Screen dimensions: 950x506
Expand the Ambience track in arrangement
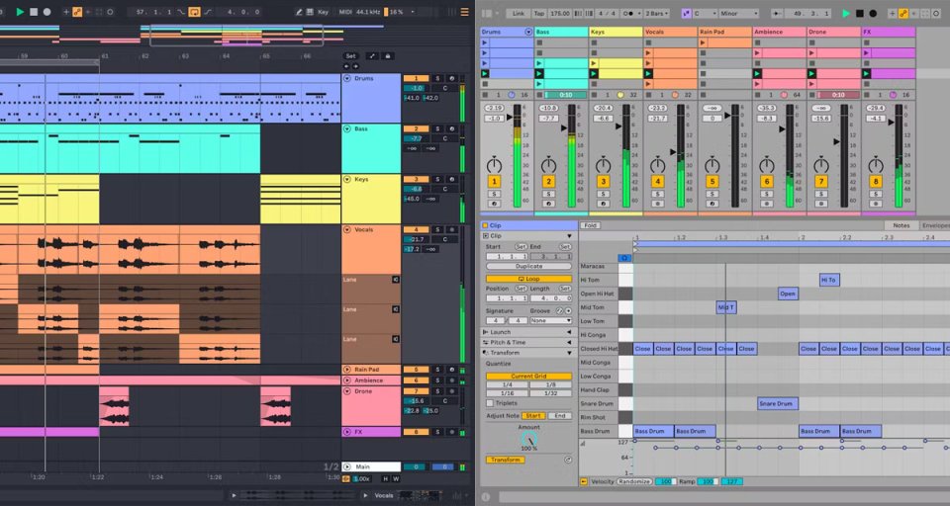[x=347, y=380]
